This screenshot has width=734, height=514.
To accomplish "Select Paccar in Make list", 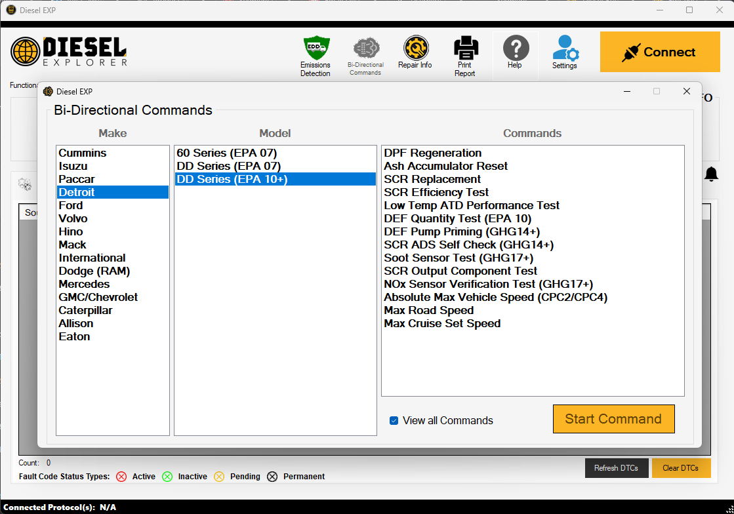I will [x=112, y=179].
